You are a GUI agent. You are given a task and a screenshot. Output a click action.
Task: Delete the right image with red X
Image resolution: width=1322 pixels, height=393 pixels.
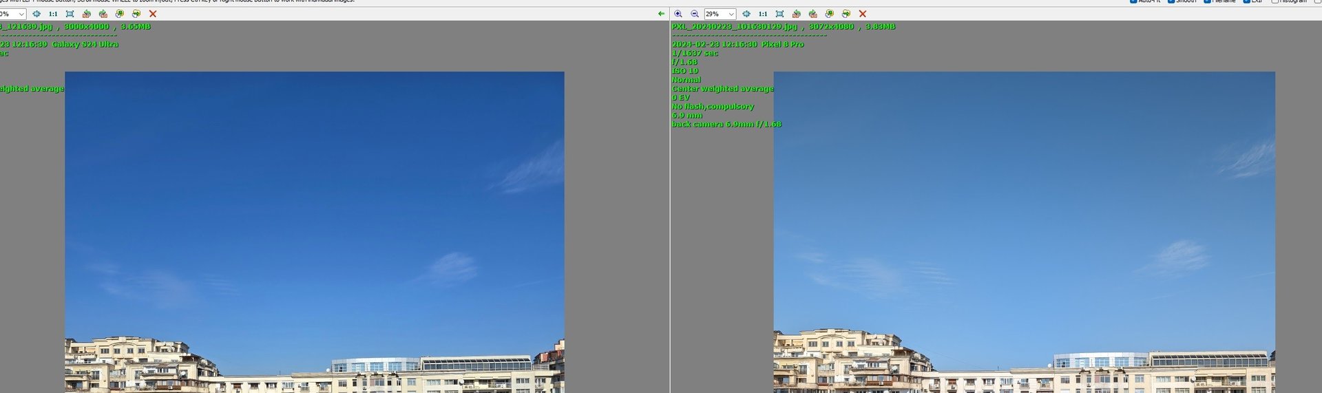click(863, 14)
